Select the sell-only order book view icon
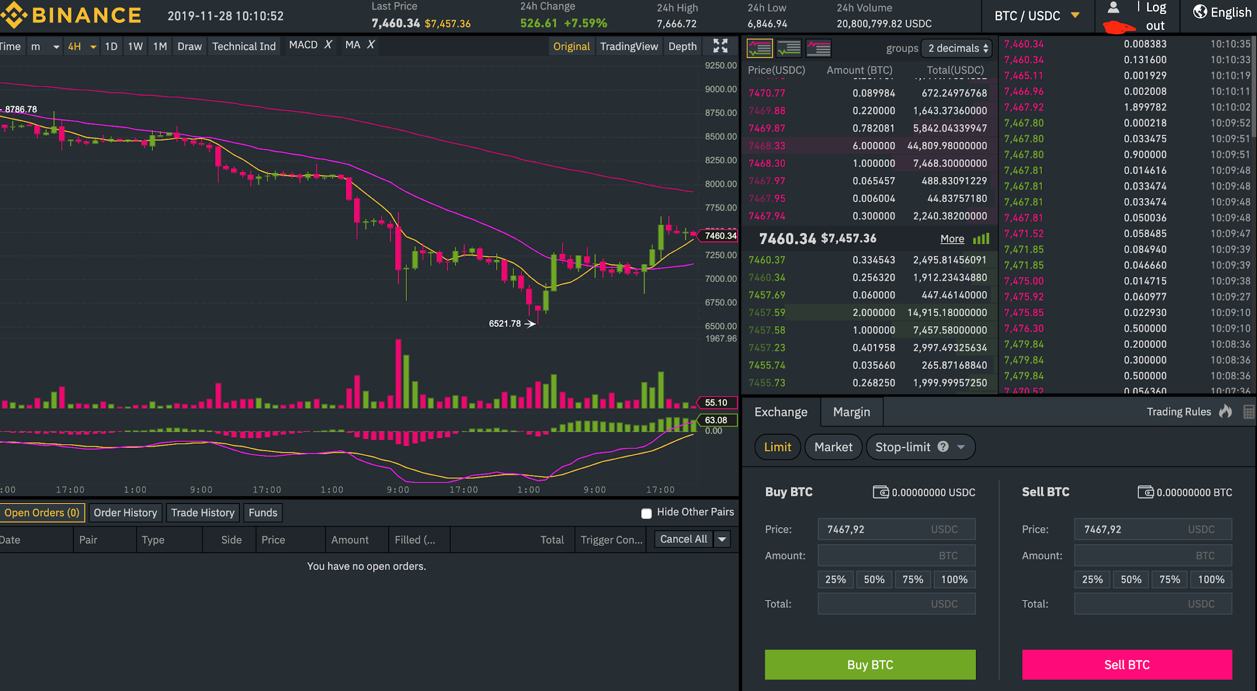Screen dimensions: 1257x691 click(x=818, y=48)
